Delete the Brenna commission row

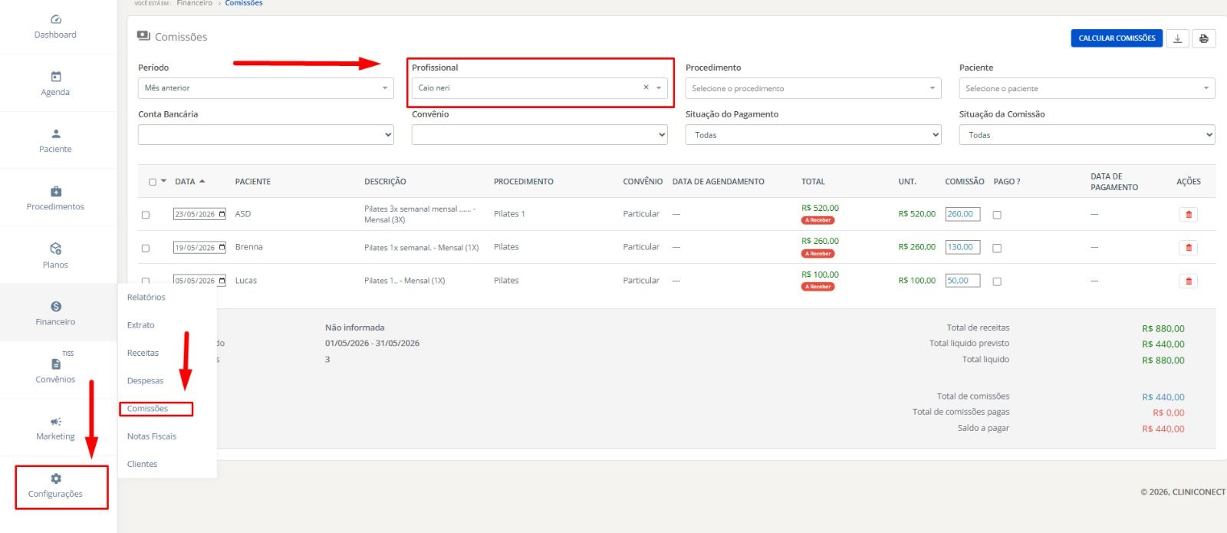[1189, 248]
